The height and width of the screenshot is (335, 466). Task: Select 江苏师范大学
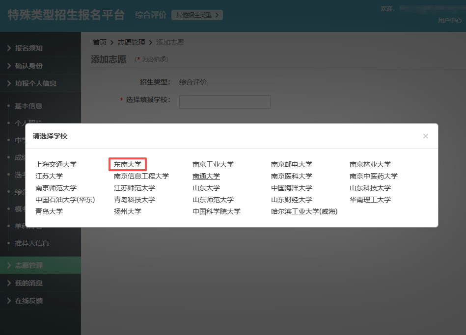coord(135,188)
